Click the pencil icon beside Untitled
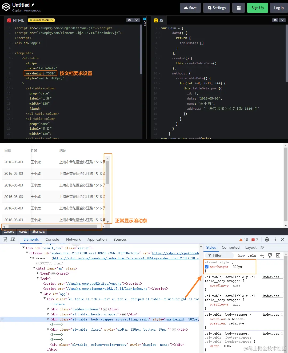The image size is (288, 353). [33, 5]
